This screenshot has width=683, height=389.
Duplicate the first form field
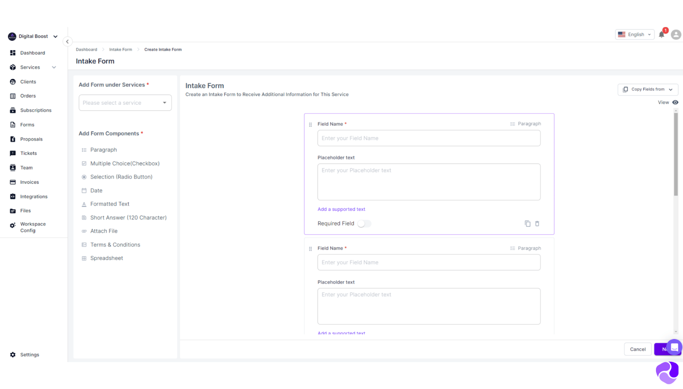click(x=527, y=223)
